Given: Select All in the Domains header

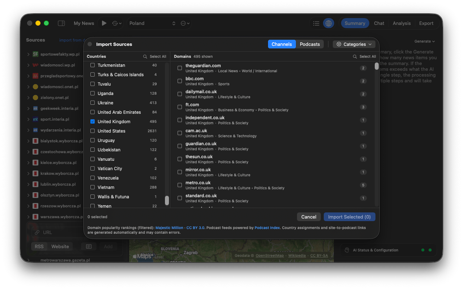Looking at the screenshot, I should point(368,56).
